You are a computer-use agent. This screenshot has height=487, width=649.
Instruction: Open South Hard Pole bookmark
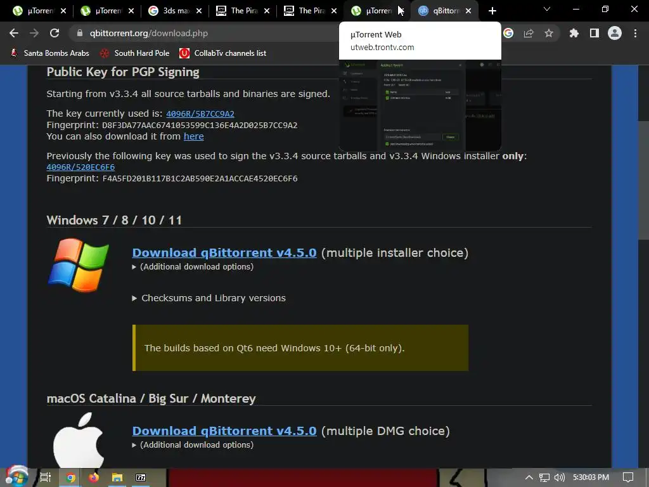point(135,53)
